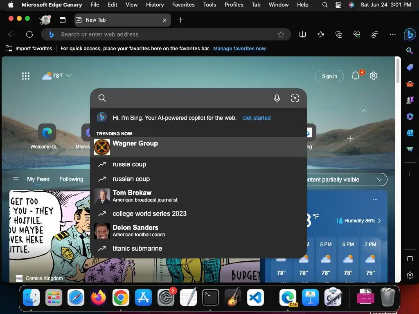419x314 pixels.
Task: Select the My Feed tab
Action: 38,179
